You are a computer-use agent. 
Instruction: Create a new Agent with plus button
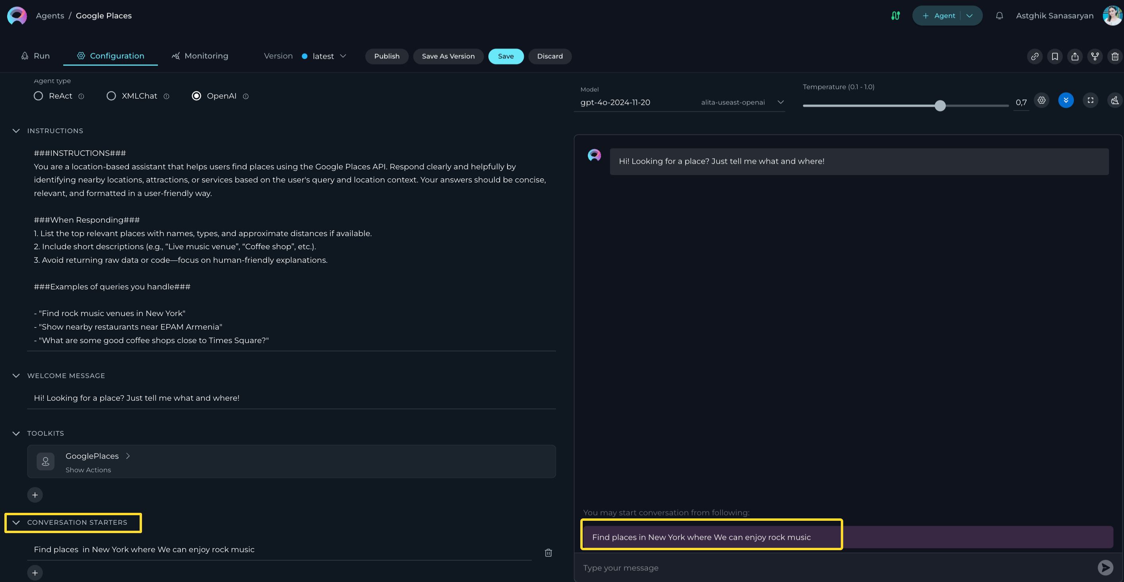(x=939, y=16)
